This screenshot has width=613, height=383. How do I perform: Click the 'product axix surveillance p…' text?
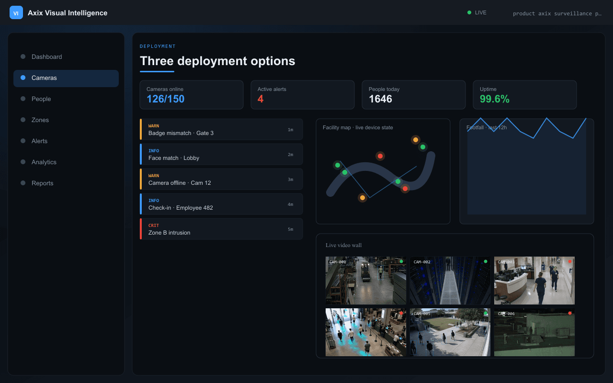(x=557, y=13)
